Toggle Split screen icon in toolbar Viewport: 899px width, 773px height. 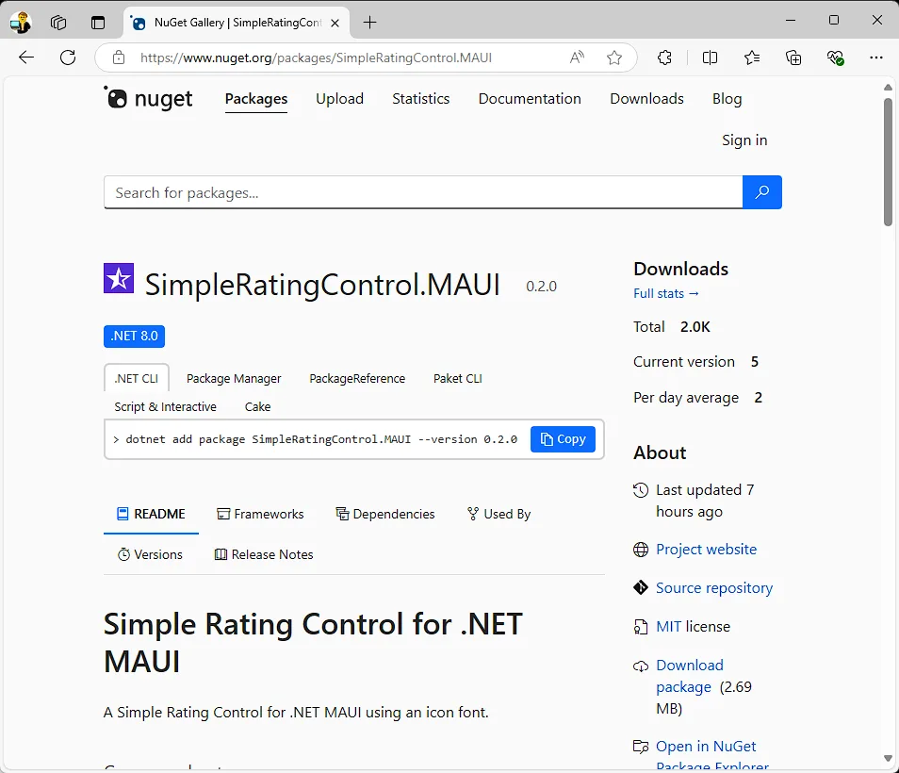pos(710,58)
